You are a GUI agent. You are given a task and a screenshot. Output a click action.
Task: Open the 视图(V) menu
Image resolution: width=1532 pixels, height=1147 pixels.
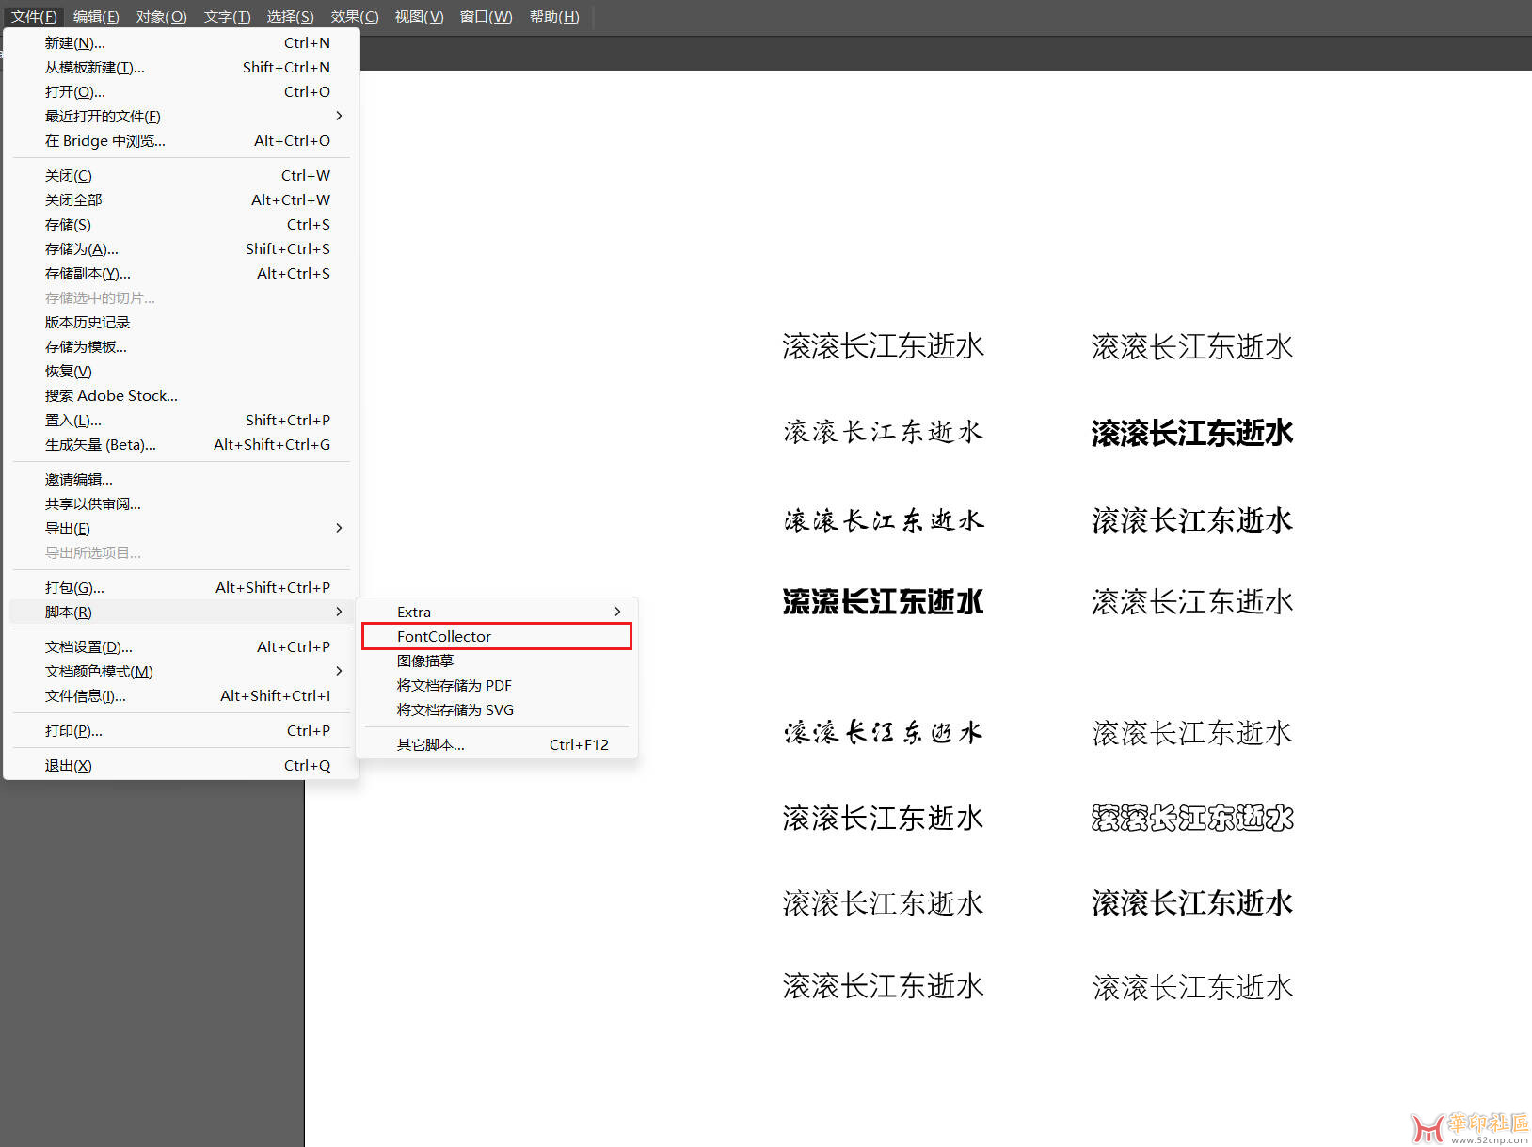[419, 17]
